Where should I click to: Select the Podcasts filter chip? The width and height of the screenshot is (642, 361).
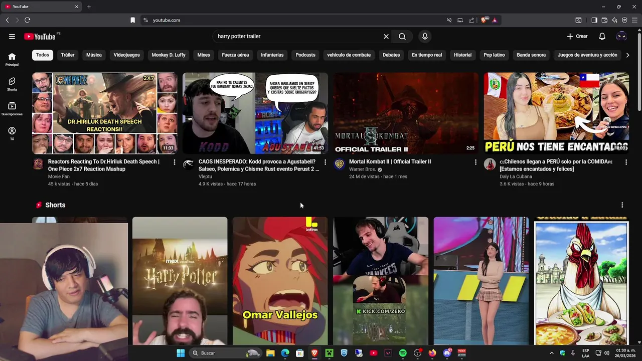coord(305,55)
